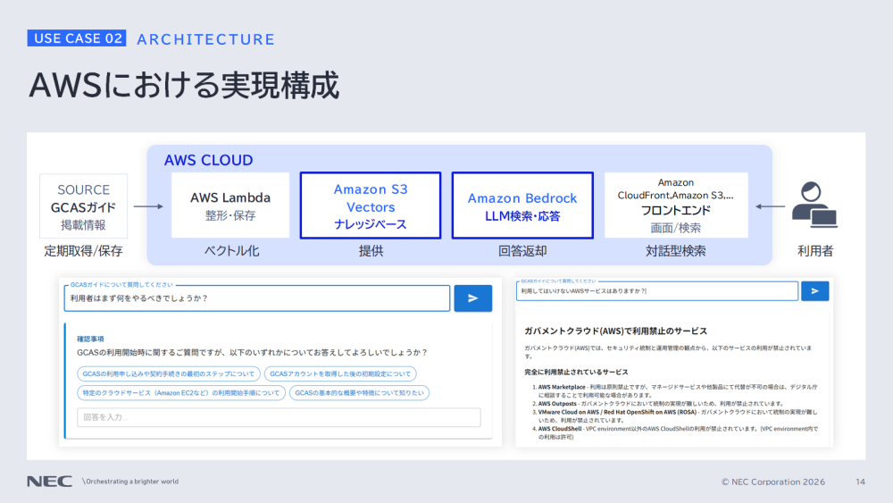Click the Amazon Bedrock box
Image resolution: width=893 pixels, height=503 pixels.
pyautogui.click(x=522, y=205)
